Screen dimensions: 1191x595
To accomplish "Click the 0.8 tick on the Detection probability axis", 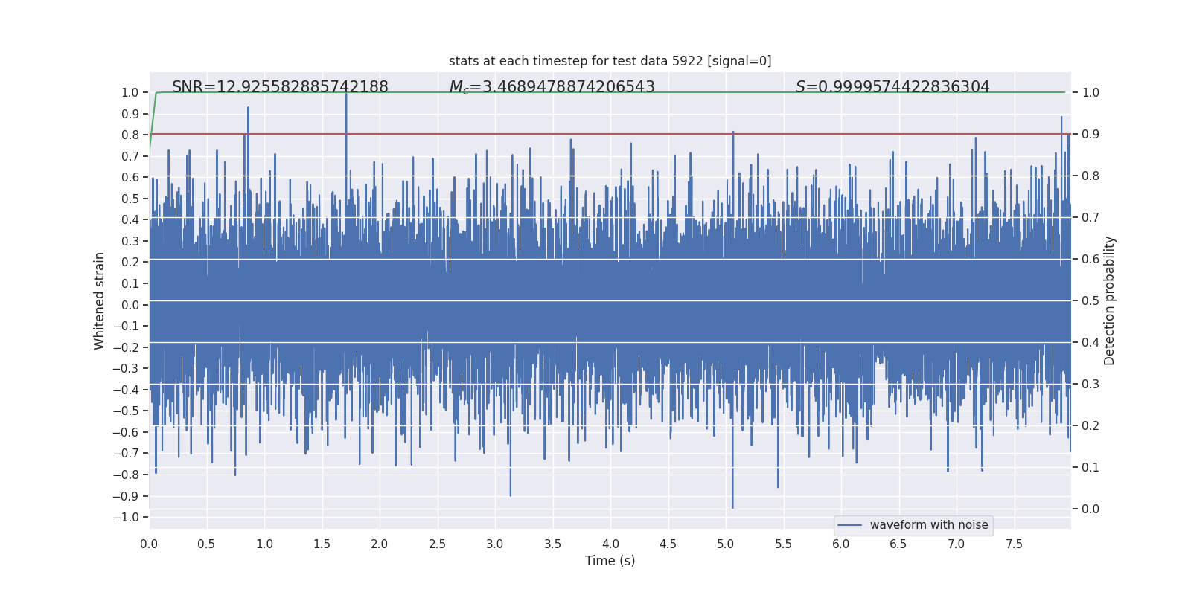I will pyautogui.click(x=1091, y=176).
